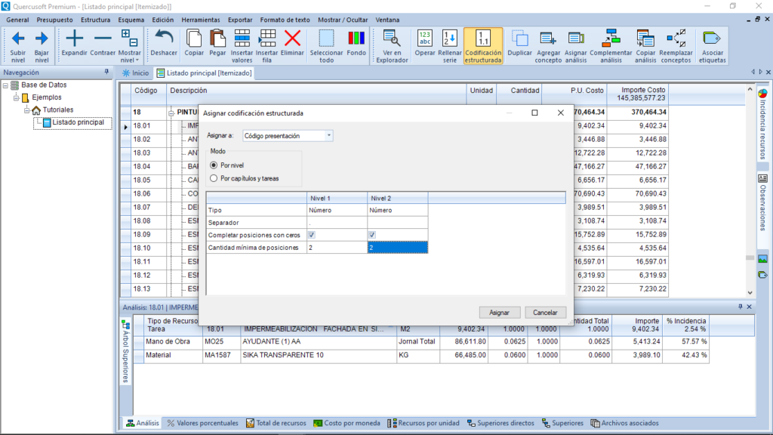This screenshot has height=435, width=773.
Task: Click Rellenar serie icon
Action: coord(450,38)
